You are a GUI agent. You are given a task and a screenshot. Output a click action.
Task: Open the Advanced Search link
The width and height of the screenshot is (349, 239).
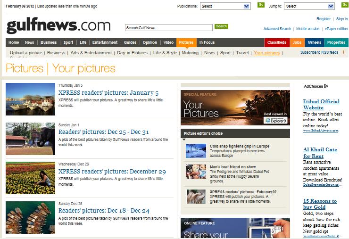click(x=277, y=29)
